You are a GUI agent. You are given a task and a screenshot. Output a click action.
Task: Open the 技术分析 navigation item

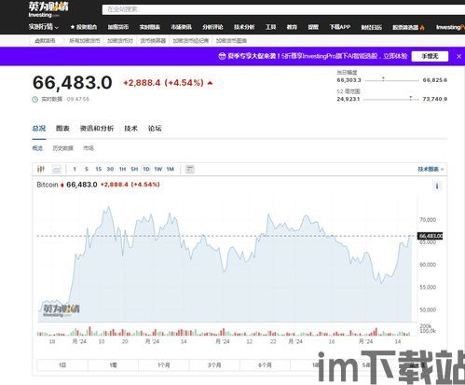pyautogui.click(x=244, y=27)
